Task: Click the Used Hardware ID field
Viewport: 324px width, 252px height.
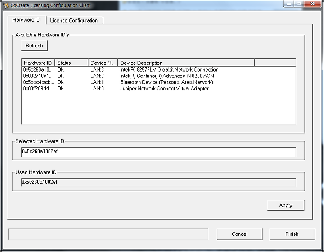Action: coord(158,182)
